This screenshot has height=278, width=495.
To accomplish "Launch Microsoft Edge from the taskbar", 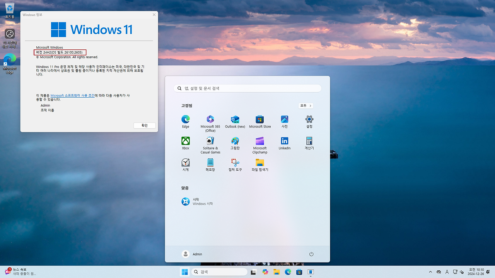I will click(288, 272).
